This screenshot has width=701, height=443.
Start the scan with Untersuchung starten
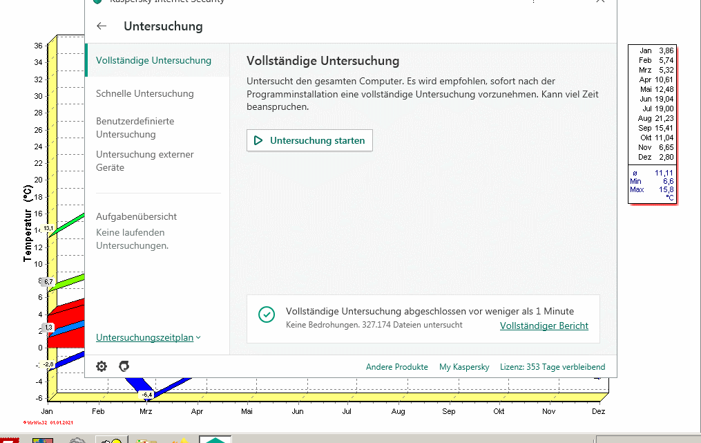click(309, 140)
